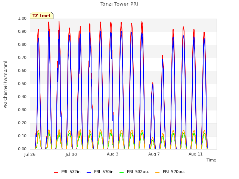Click the 0.80 y-axis tick label
The image size is (239, 179).
pos(22,45)
